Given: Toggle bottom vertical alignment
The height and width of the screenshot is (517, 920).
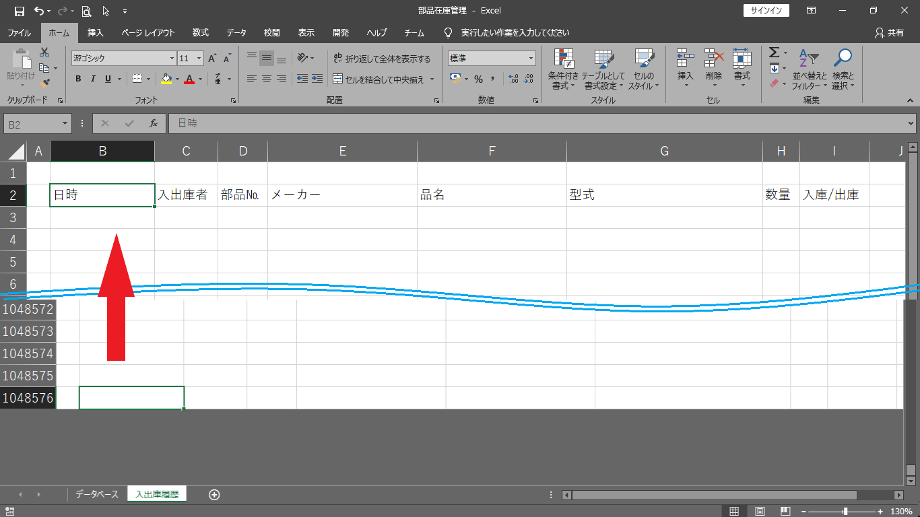Looking at the screenshot, I should tap(282, 58).
